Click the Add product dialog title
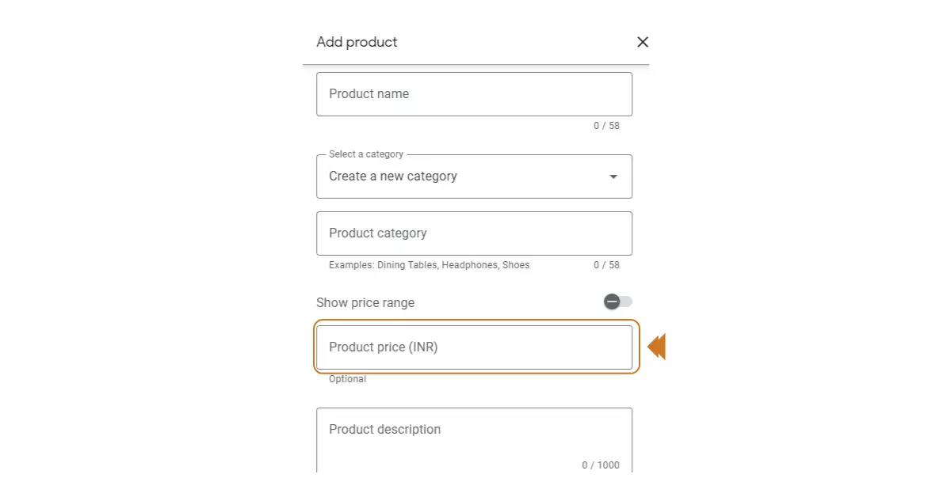Image resolution: width=951 pixels, height=497 pixels. 357,42
